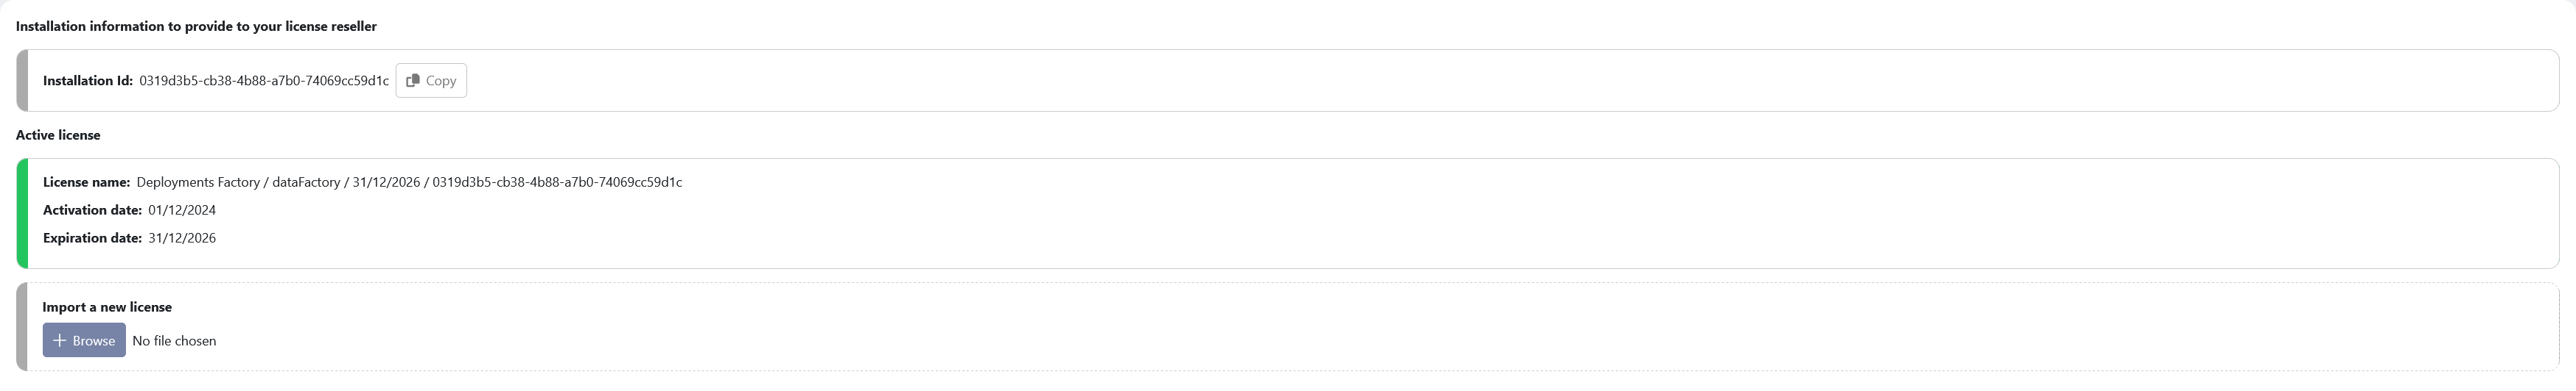Click the installation ID value in the top panel

click(x=264, y=81)
